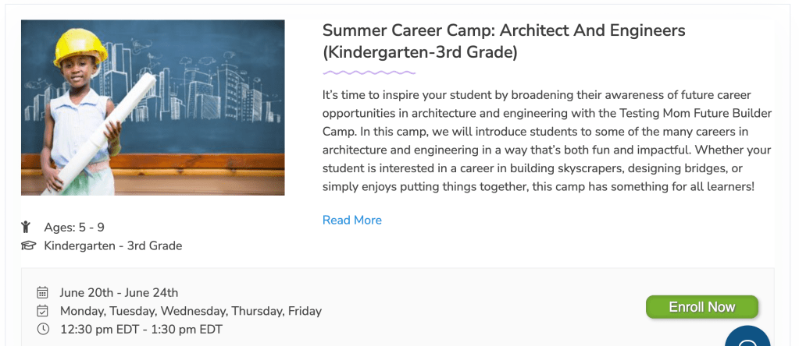The height and width of the screenshot is (346, 799).
Task: Click the June 20th - June 24th date
Action: click(119, 293)
